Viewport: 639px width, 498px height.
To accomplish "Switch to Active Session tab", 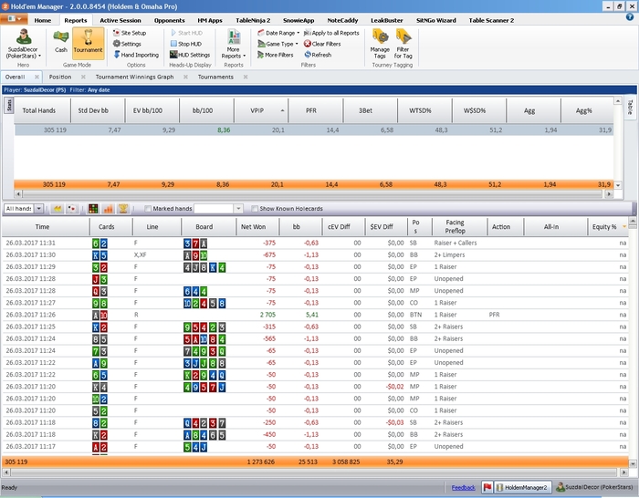I will point(120,20).
